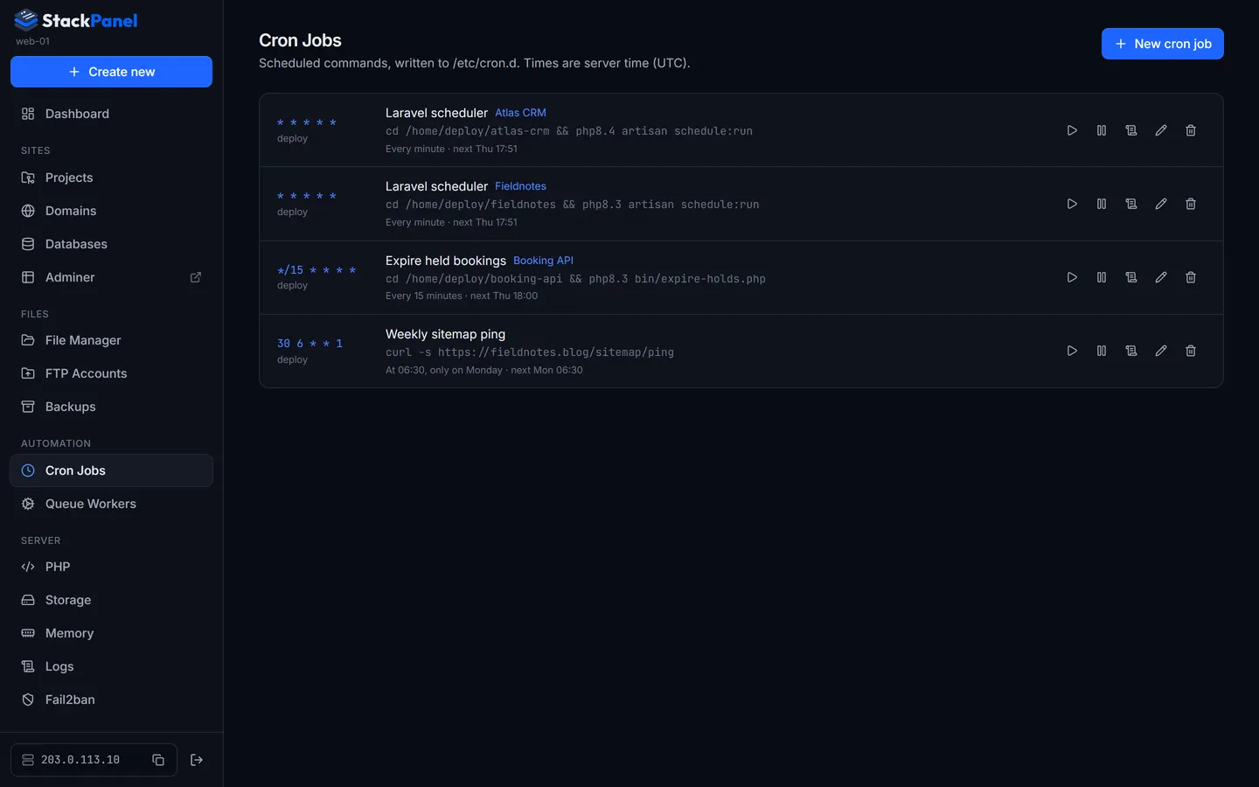This screenshot has height=787, width=1259.
Task: Open Fail2ban settings
Action: [x=111, y=700]
